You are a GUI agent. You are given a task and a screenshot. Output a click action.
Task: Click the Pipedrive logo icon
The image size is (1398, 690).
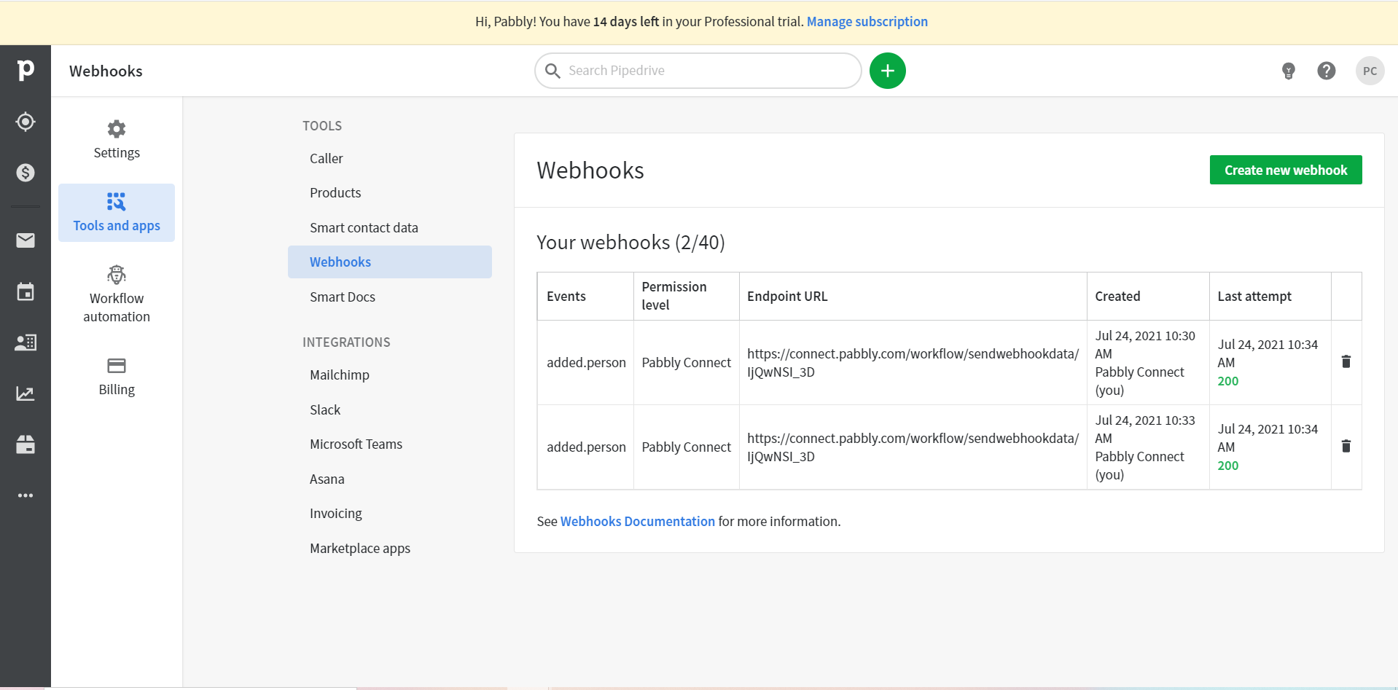[x=26, y=70]
